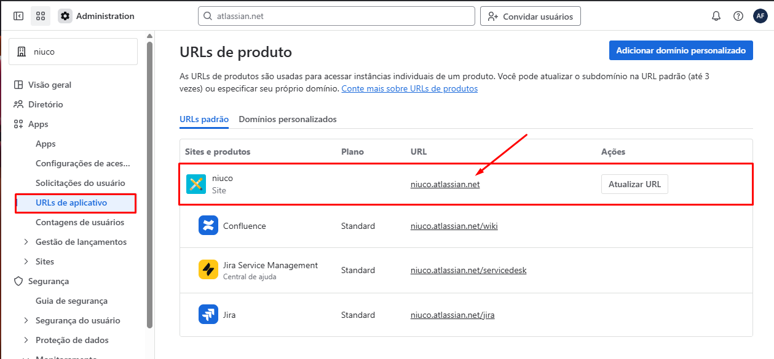Click the Apps grid icon in the sidebar
The image size is (774, 359).
coord(18,124)
